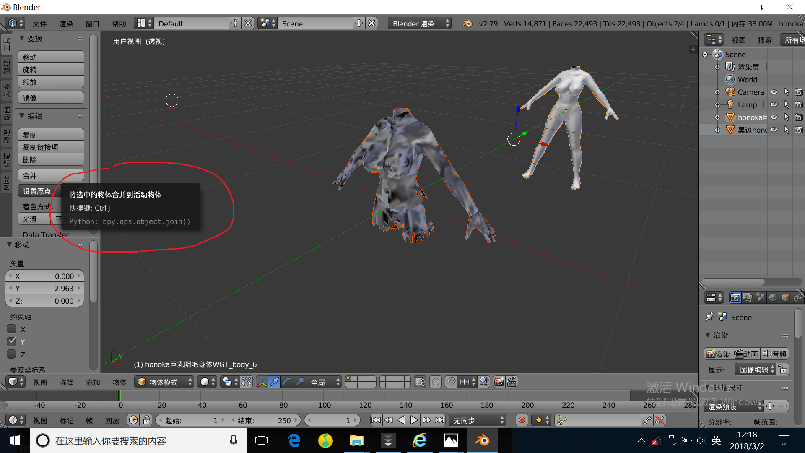The width and height of the screenshot is (805, 453).
Task: Open the Blender render engine dropdown
Action: [420, 23]
